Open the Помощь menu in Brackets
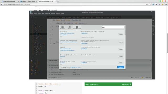 [x=58, y=14]
